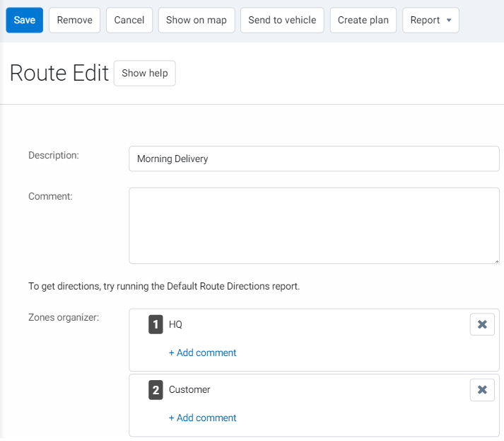
Task: Open the Report dropdown menu
Action: click(430, 20)
